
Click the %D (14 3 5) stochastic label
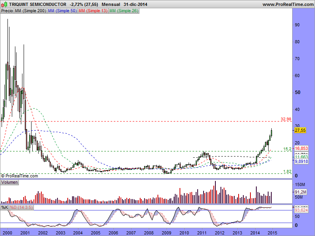point(21,207)
